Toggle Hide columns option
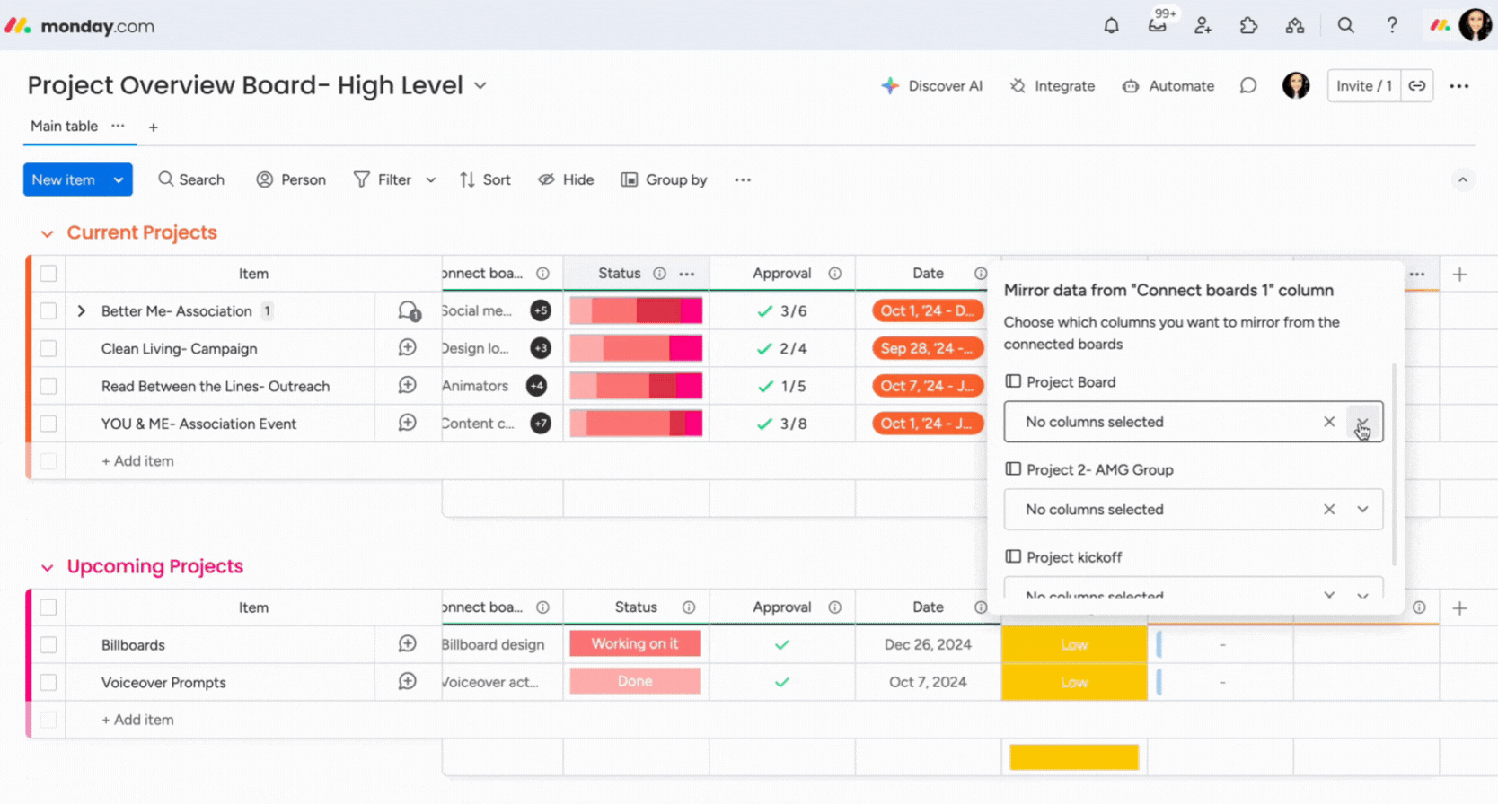Viewport: 1498px width, 804px height. pos(566,179)
